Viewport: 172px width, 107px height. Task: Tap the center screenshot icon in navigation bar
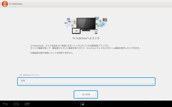(x=83, y=104)
